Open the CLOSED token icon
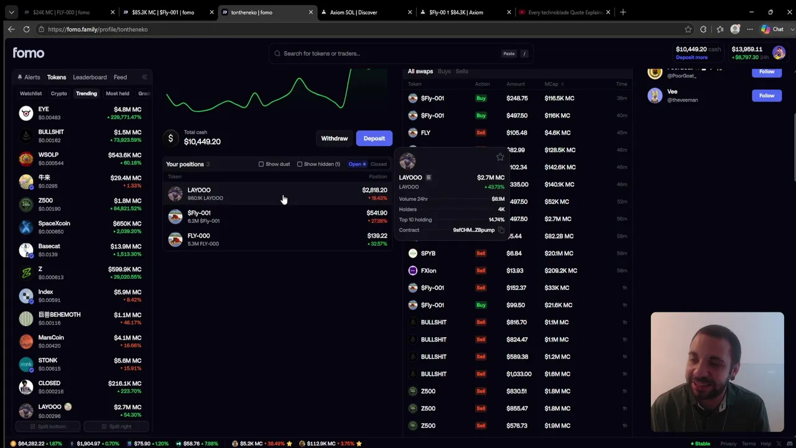 tap(25, 387)
